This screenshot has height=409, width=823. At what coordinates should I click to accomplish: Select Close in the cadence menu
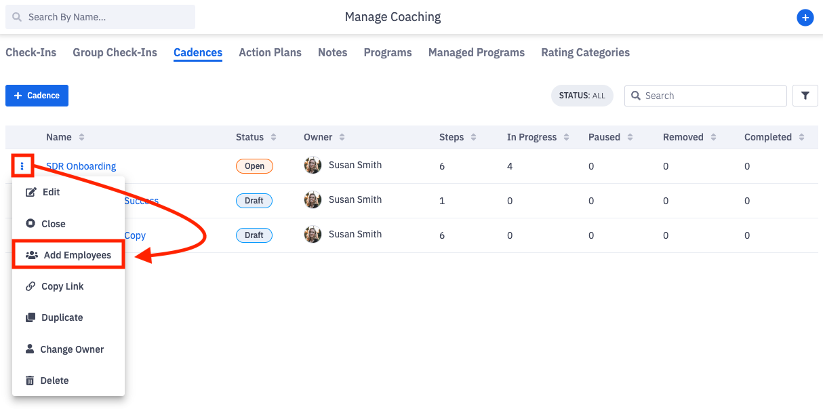click(53, 224)
